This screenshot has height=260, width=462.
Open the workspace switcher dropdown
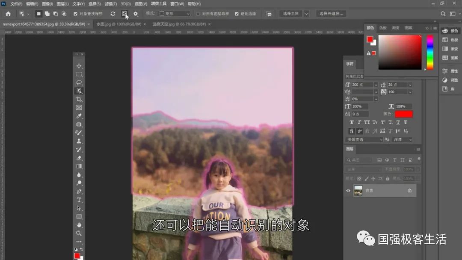(453, 14)
